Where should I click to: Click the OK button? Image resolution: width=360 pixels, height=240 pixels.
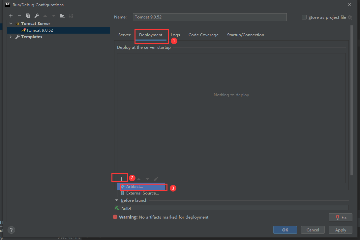point(285,230)
